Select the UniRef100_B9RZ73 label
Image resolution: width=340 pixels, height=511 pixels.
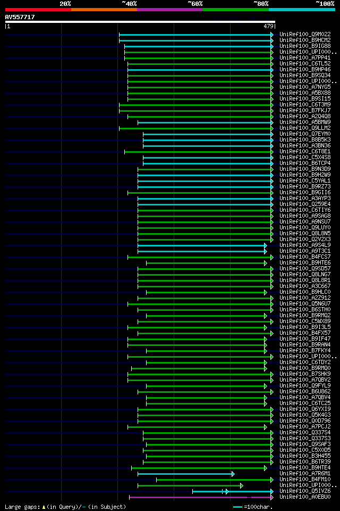pos(305,187)
